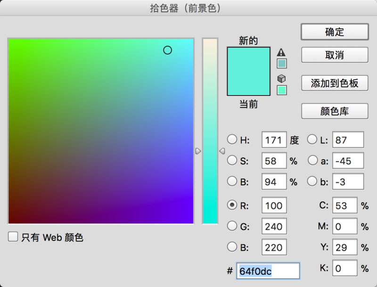Image resolution: width=377 pixels, height=287 pixels.
Task: Select the L lightness radio button
Action: tap(312, 139)
